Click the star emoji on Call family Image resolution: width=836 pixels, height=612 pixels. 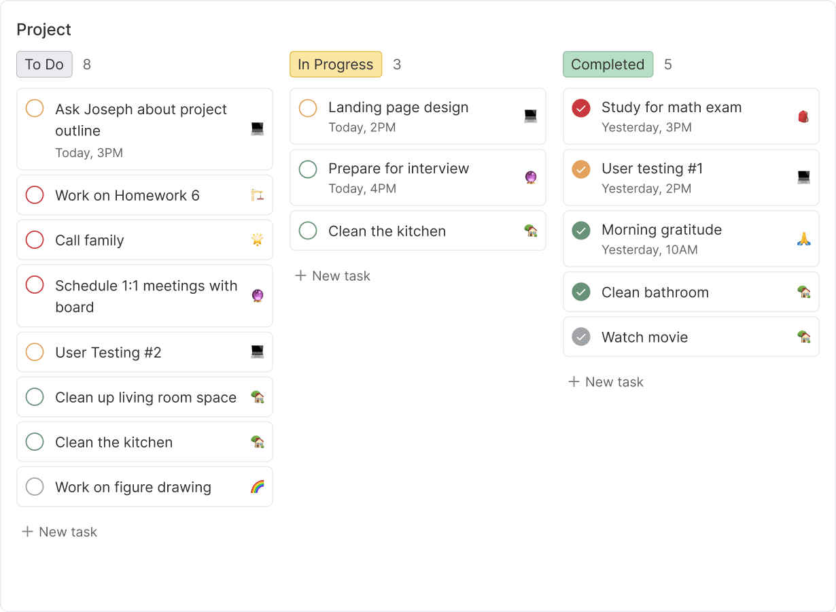257,240
